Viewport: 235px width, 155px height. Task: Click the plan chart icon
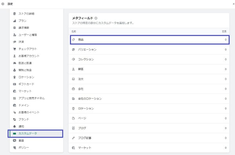15,21
